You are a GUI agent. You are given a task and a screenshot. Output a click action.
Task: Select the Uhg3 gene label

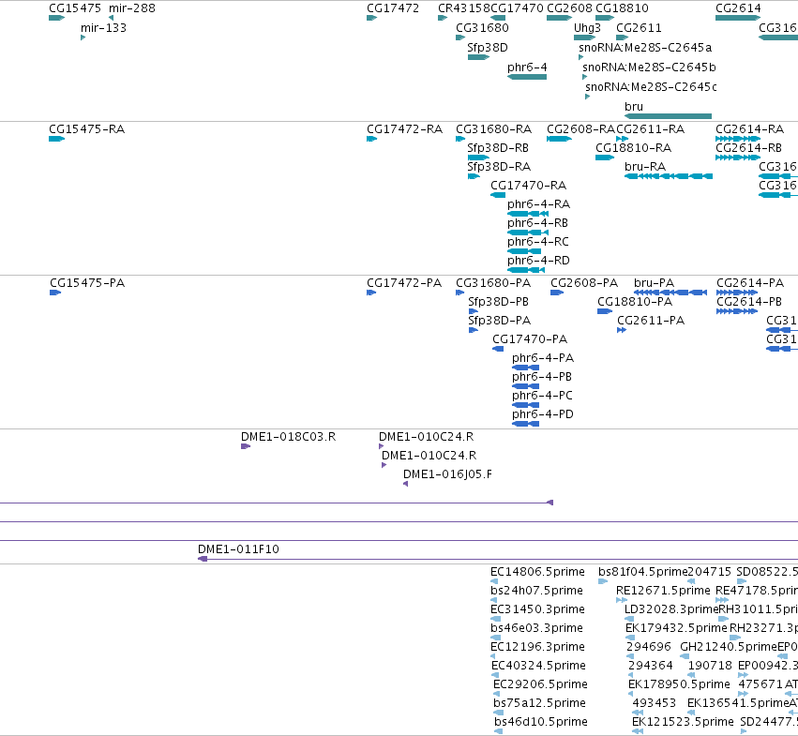coord(587,28)
